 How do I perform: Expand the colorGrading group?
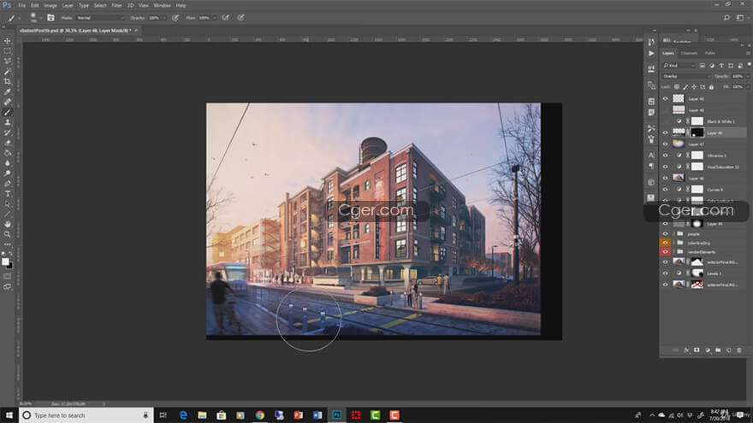pos(673,243)
